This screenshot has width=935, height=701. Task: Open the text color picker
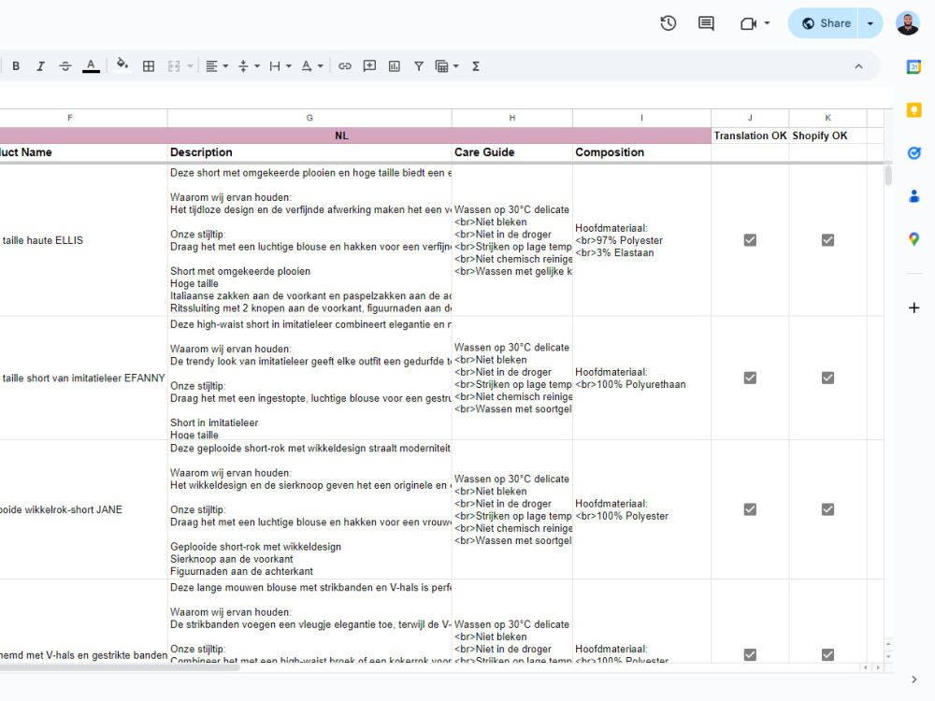[x=91, y=66]
